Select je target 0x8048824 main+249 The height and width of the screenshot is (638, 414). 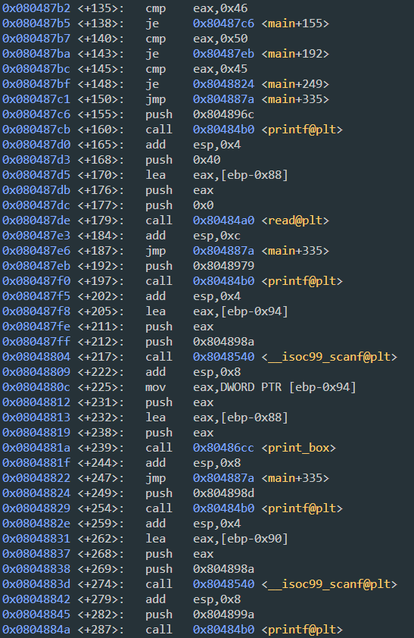[x=261, y=84]
